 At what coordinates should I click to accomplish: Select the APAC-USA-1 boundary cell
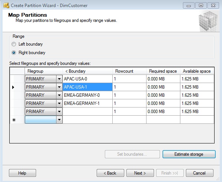[x=87, y=87]
